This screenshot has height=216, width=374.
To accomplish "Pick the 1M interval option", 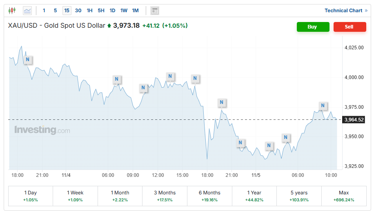I will coord(135,11).
